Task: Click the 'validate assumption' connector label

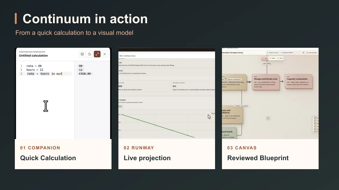Action: click(x=241, y=106)
